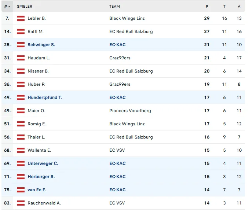Viewport: 249px width, 210px height.
Task: Click flag icon next to Rauchenwald A.
Action: pyautogui.click(x=21, y=203)
